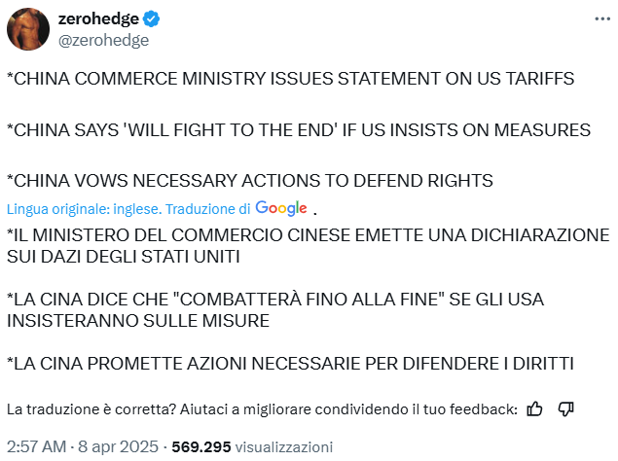The width and height of the screenshot is (618, 461).
Task: Click the 'CHINA VOWS NECESSARY ACTIONS' line
Action: click(249, 181)
